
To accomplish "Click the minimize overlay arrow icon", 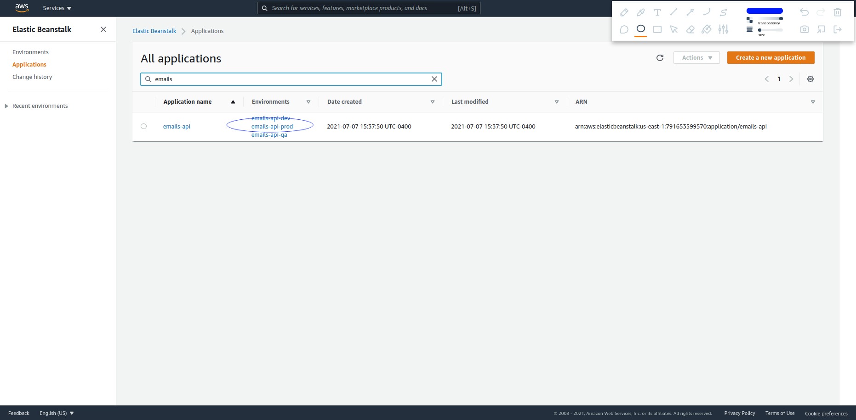I will pyautogui.click(x=821, y=29).
